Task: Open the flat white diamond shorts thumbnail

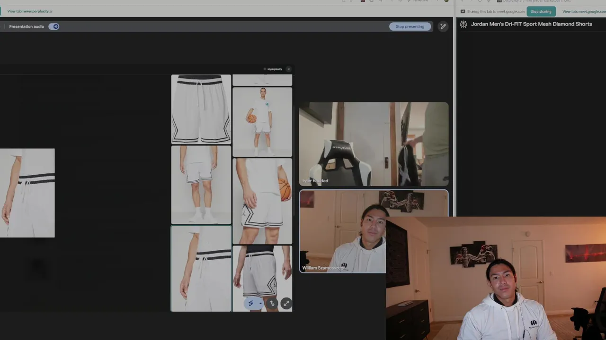Action: coord(201,109)
